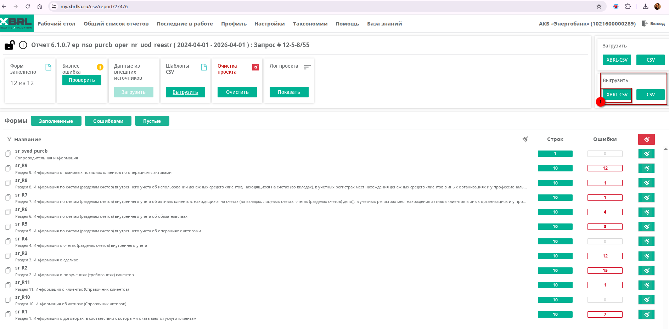
Task: Click the copy icon next to sr_R9
Action: [x=8, y=168]
